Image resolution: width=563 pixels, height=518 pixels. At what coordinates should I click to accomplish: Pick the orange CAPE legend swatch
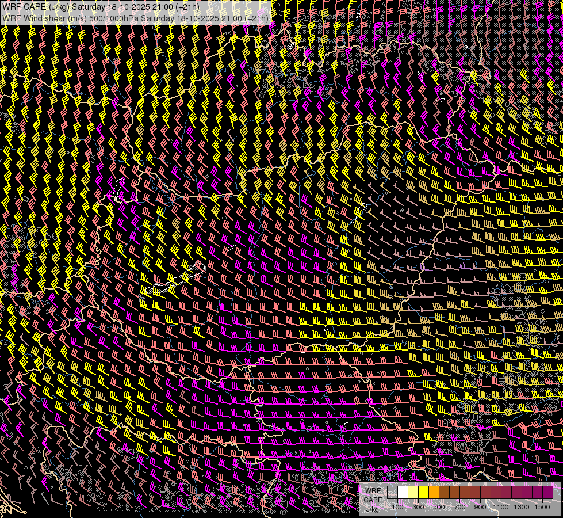tap(434, 493)
